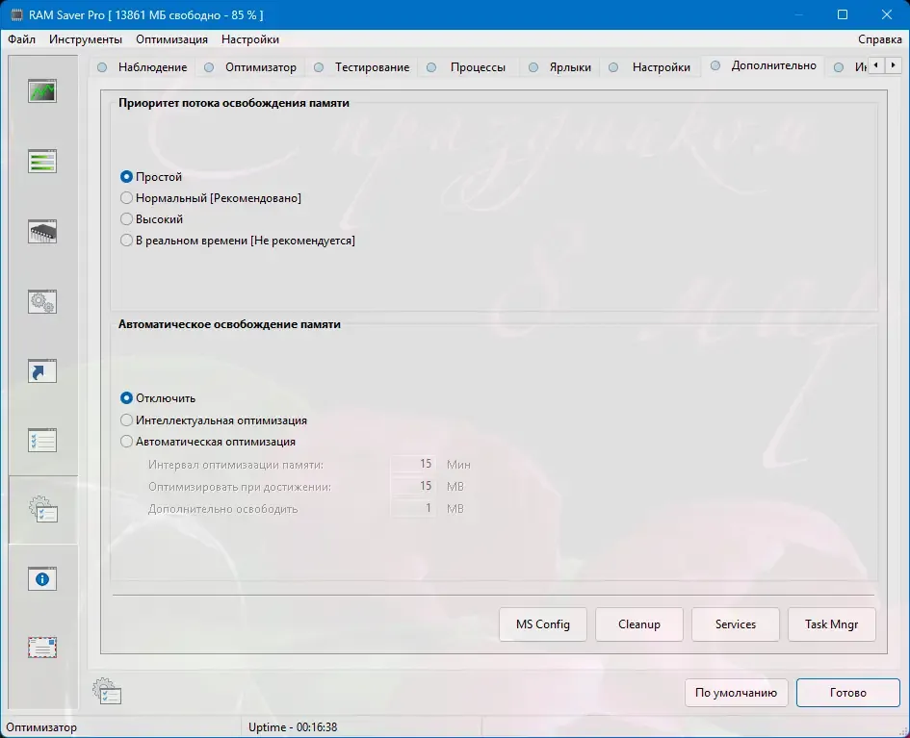The width and height of the screenshot is (910, 738).
Task: Select the optimizer green bars sidebar icon
Action: click(x=42, y=161)
